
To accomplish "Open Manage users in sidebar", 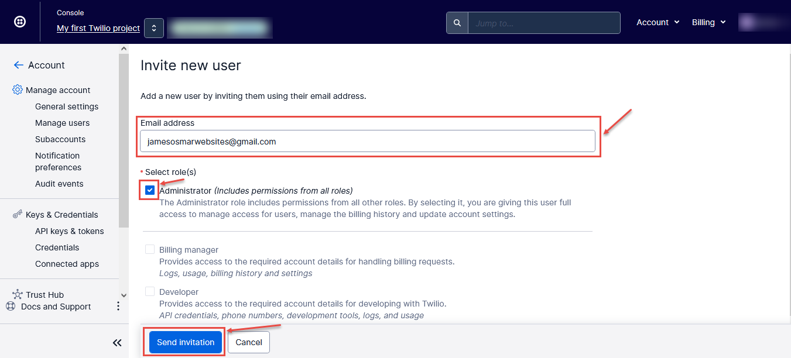I will tap(62, 123).
